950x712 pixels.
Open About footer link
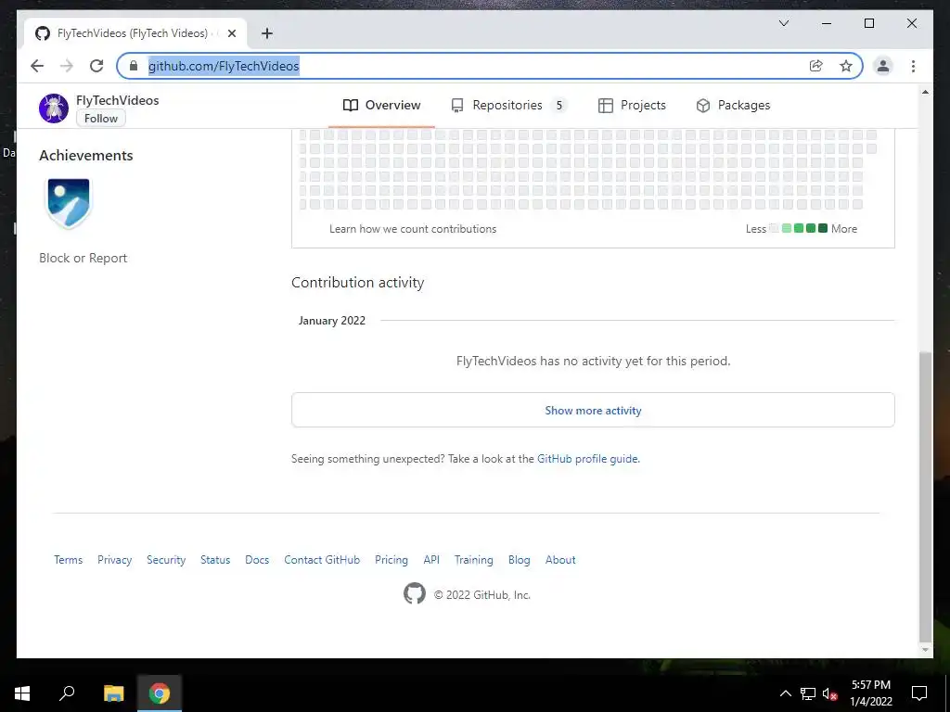[560, 560]
